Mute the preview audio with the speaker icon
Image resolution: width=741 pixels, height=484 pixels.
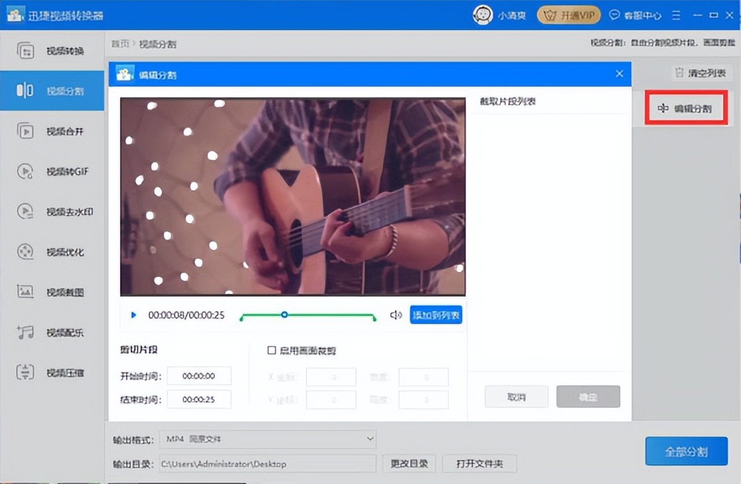point(395,315)
